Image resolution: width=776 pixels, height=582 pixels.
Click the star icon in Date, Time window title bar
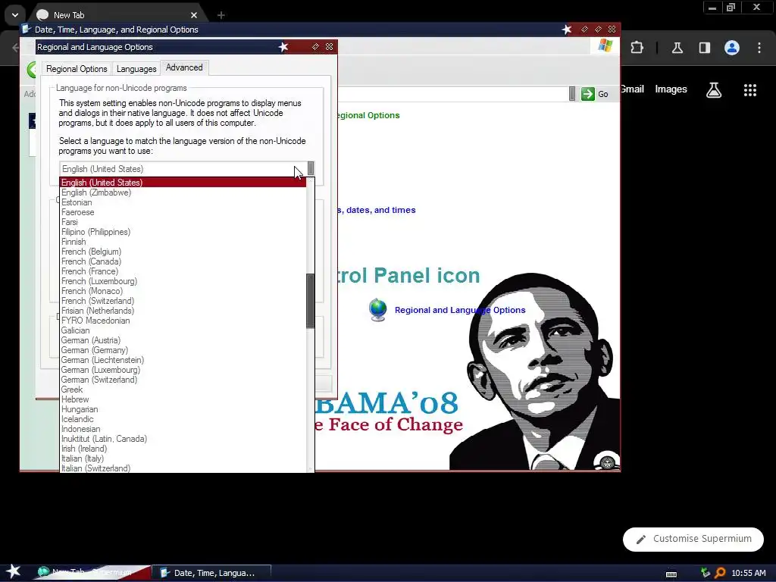point(567,30)
